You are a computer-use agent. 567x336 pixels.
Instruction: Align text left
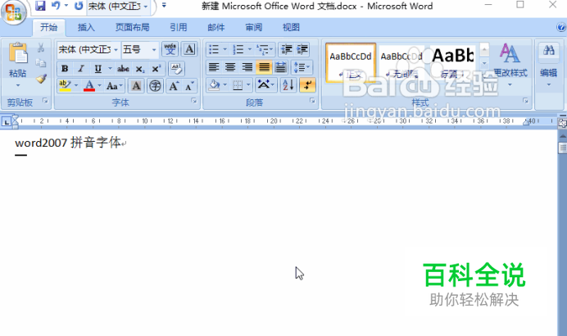coord(214,67)
